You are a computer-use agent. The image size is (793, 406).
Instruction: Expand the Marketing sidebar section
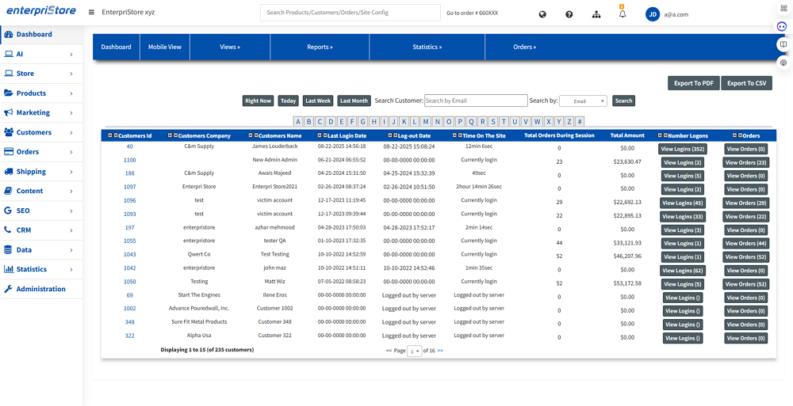tap(41, 112)
